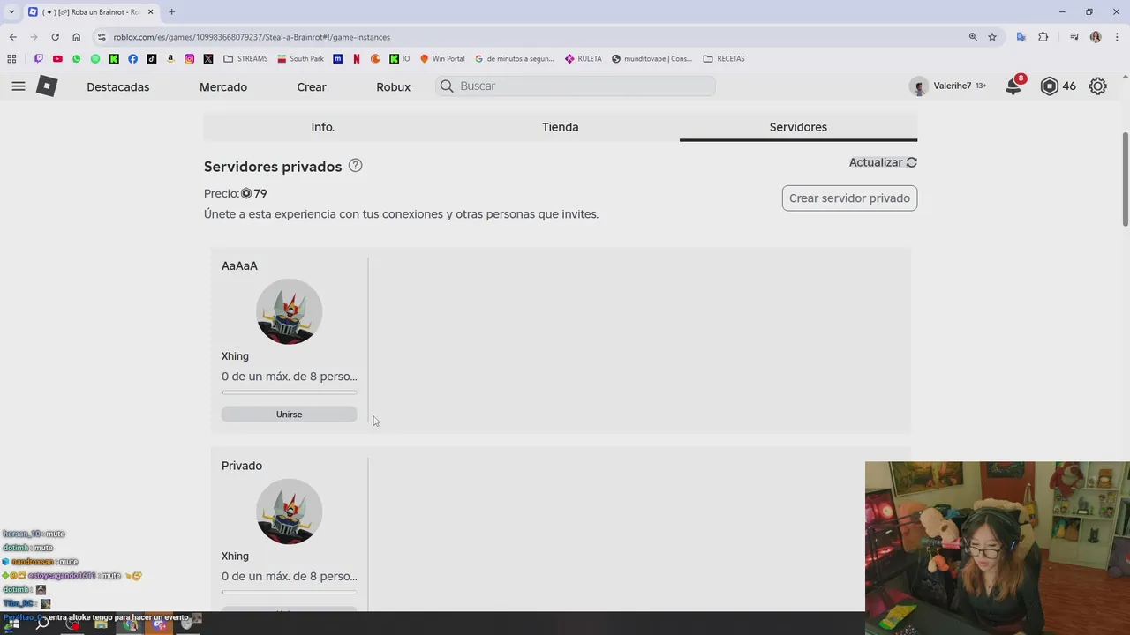Click the AaAaA server name
1130x635 pixels.
click(239, 265)
